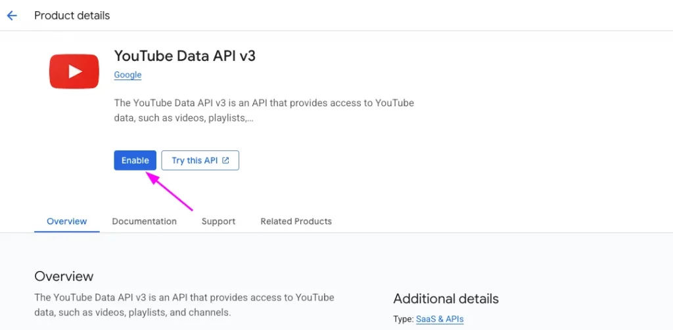Click the large Overview section heading
Viewport: 673px width, 330px height.
click(x=64, y=276)
